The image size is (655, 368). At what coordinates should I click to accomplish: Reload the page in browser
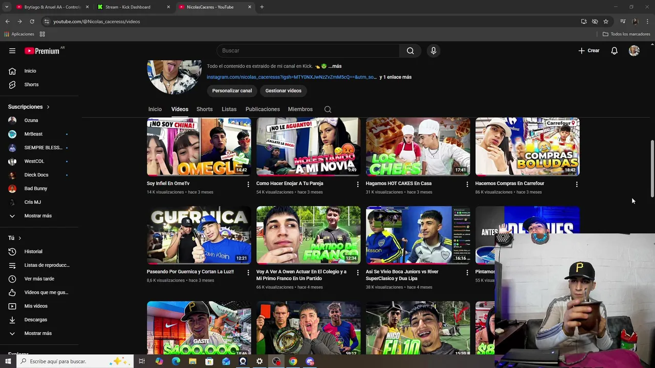32,21
